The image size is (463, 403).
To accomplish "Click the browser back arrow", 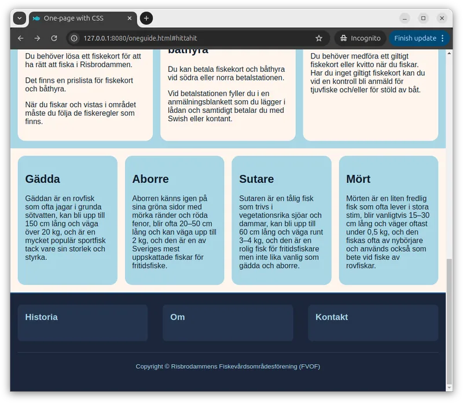I will 21,38.
